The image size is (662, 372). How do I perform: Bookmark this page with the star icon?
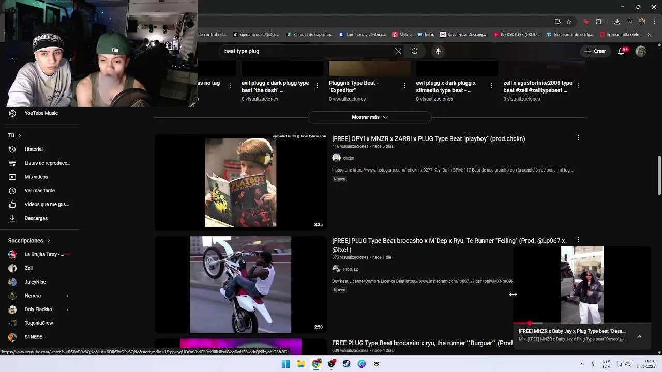coord(569,22)
